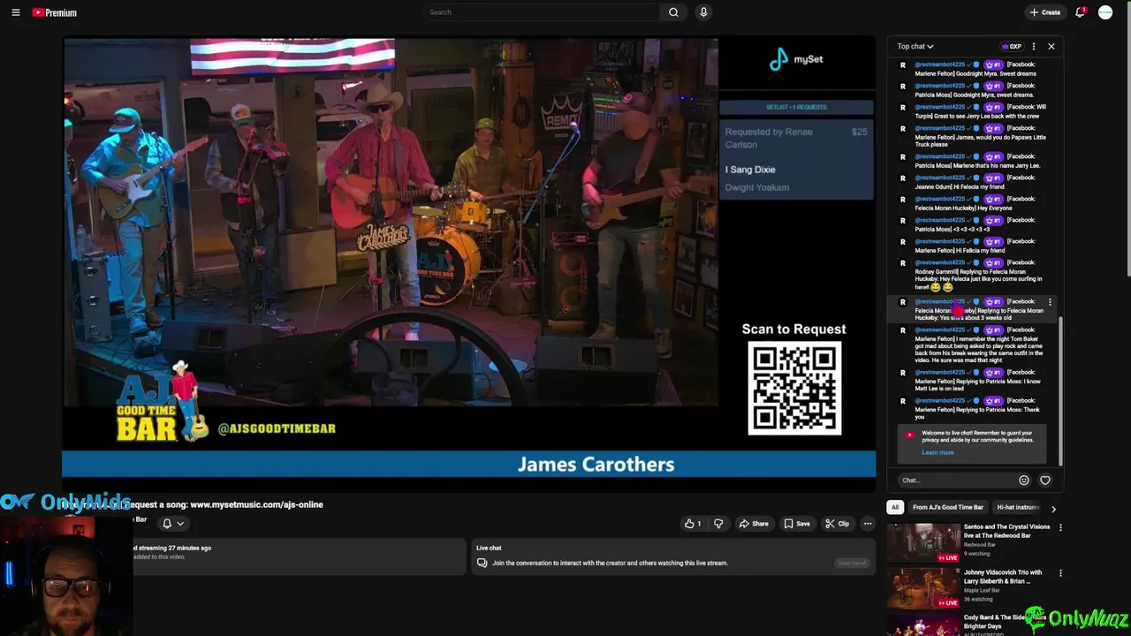The width and height of the screenshot is (1131, 636).
Task: Select the Hi-hat instrument chip
Action: [1017, 508]
